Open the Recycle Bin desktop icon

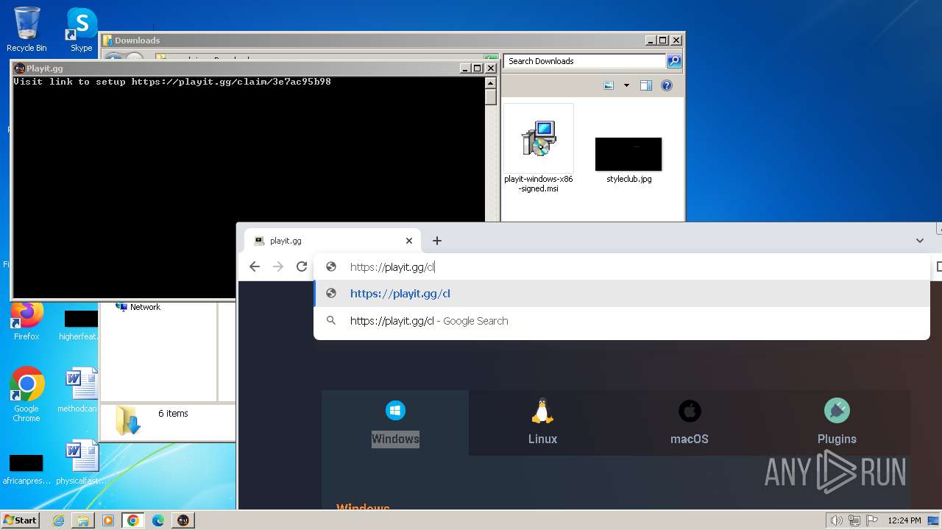coord(26,29)
